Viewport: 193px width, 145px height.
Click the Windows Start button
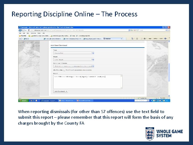(x=23, y=101)
